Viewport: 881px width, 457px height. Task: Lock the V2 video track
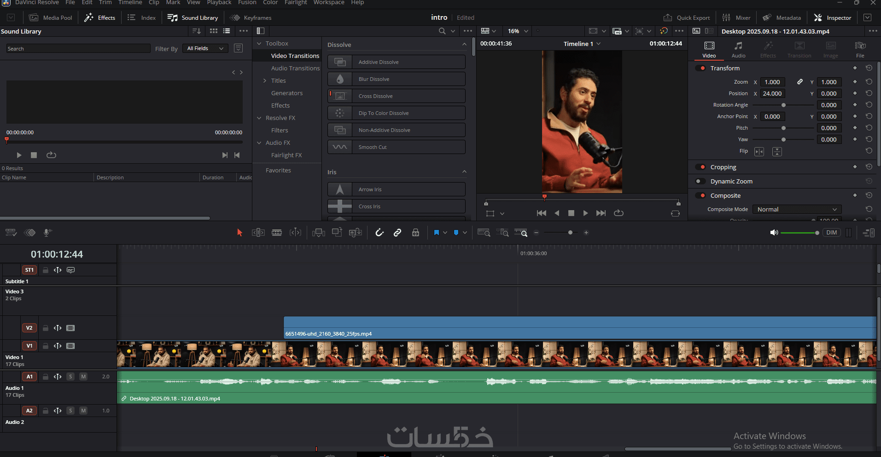click(46, 328)
